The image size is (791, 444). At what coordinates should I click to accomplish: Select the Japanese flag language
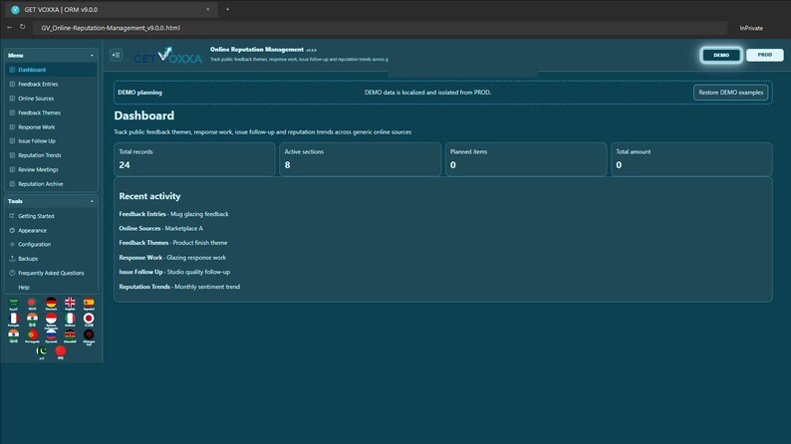[x=89, y=319]
